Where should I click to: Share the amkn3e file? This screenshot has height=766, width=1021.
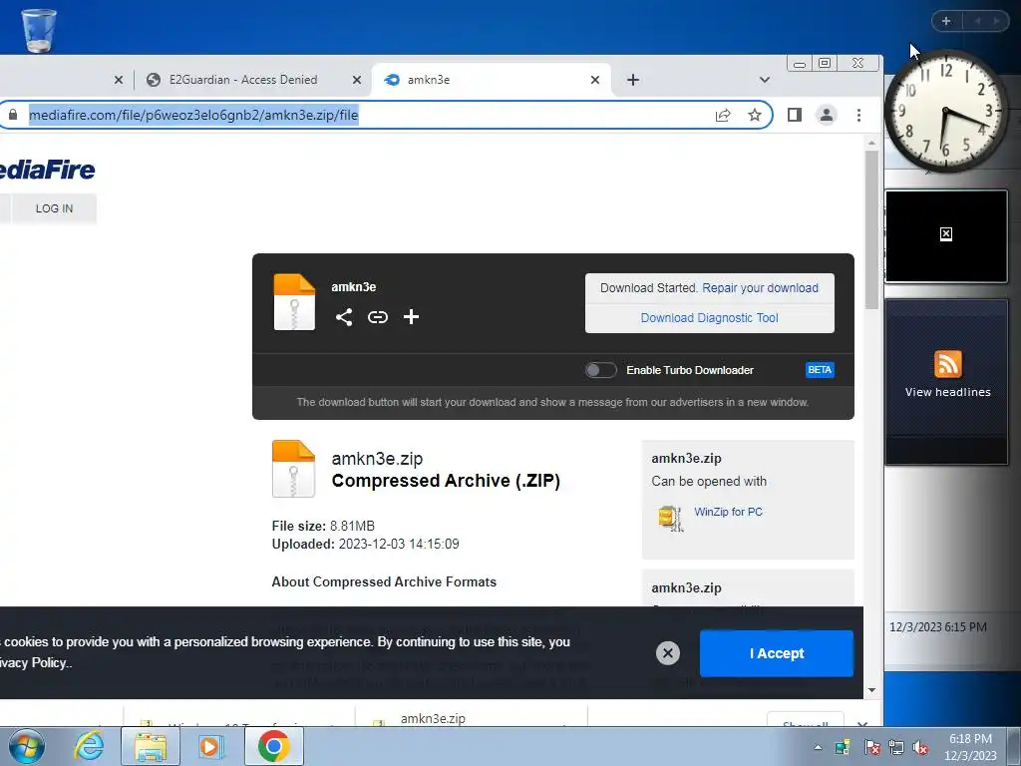tap(344, 317)
